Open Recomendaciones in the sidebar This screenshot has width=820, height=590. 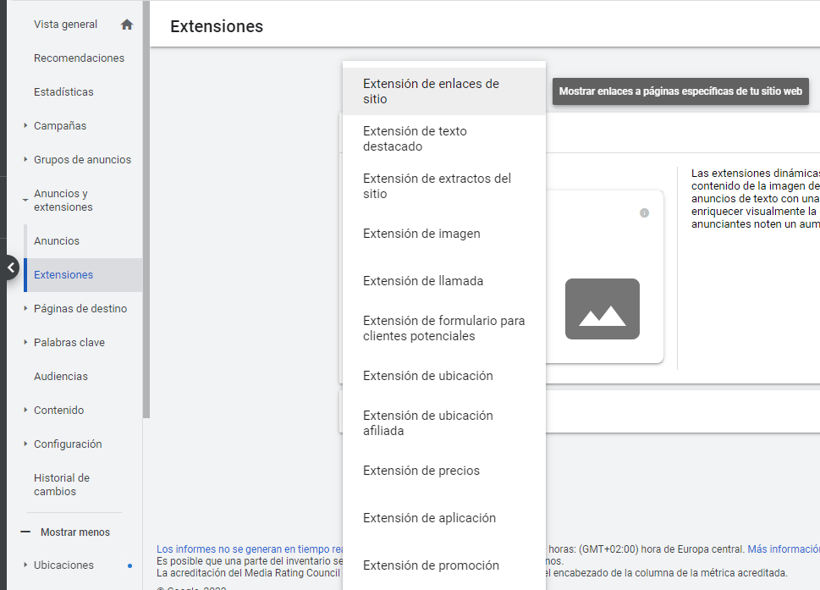point(79,58)
